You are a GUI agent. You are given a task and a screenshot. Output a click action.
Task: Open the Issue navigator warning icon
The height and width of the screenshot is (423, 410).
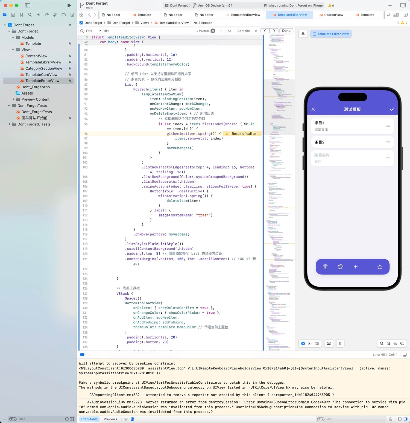pos(38,15)
